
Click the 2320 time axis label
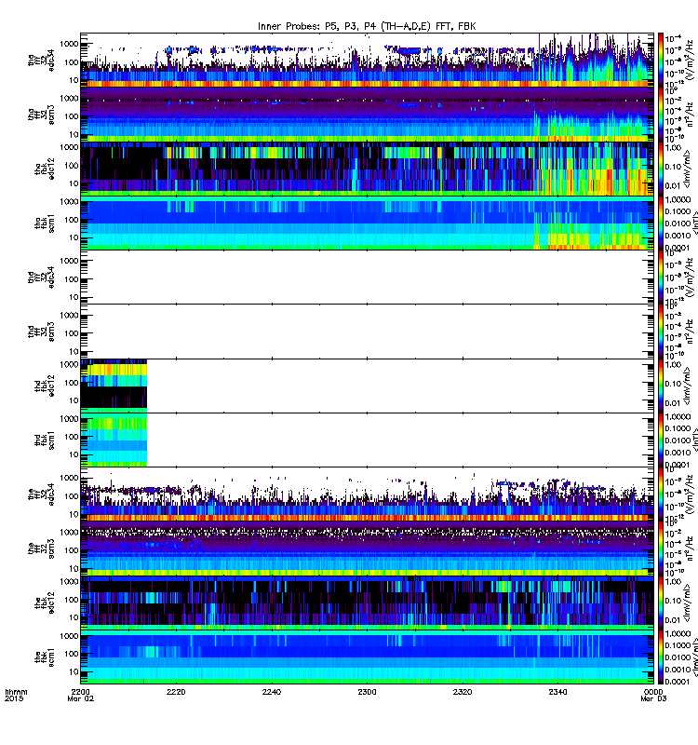coord(463,692)
